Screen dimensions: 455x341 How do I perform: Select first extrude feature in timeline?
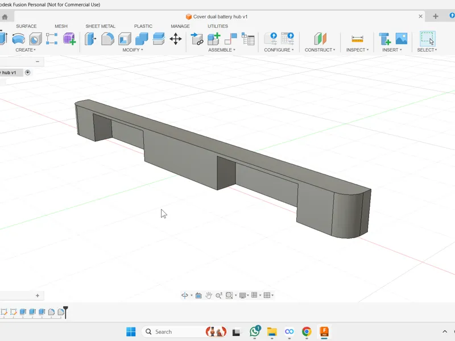tap(23, 312)
